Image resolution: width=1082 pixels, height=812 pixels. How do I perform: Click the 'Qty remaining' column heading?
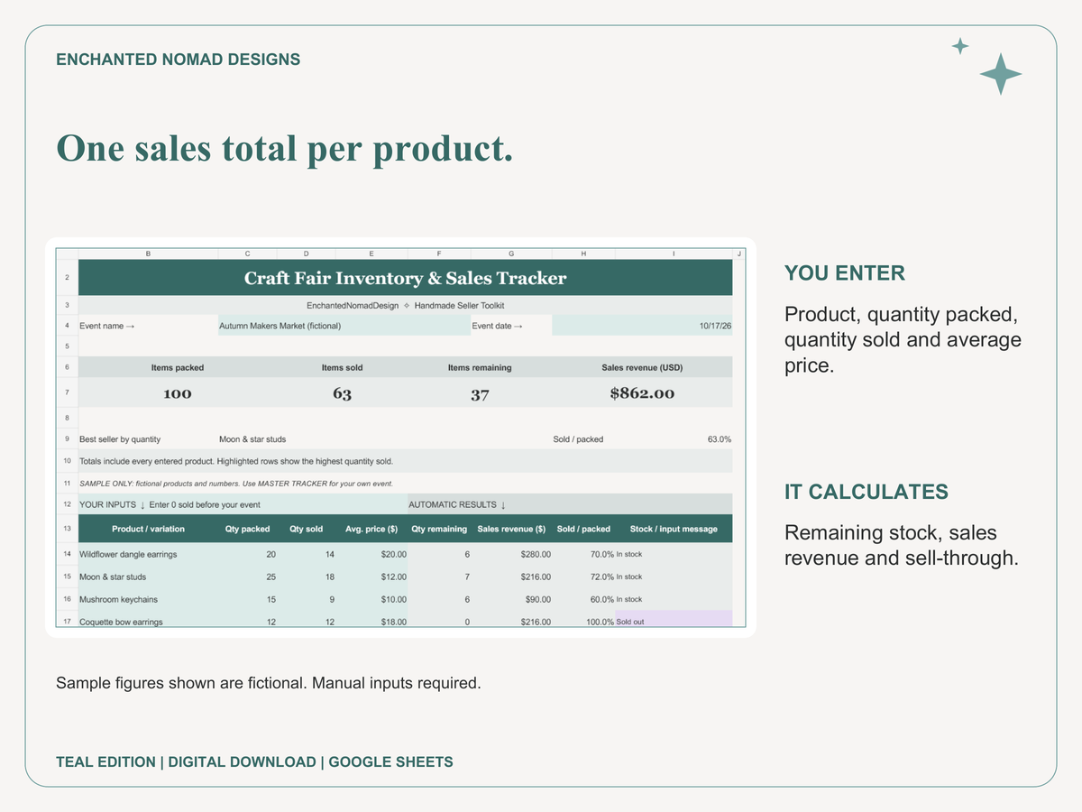(x=439, y=529)
